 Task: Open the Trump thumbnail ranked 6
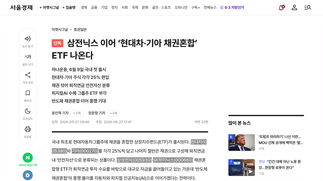(241, 143)
